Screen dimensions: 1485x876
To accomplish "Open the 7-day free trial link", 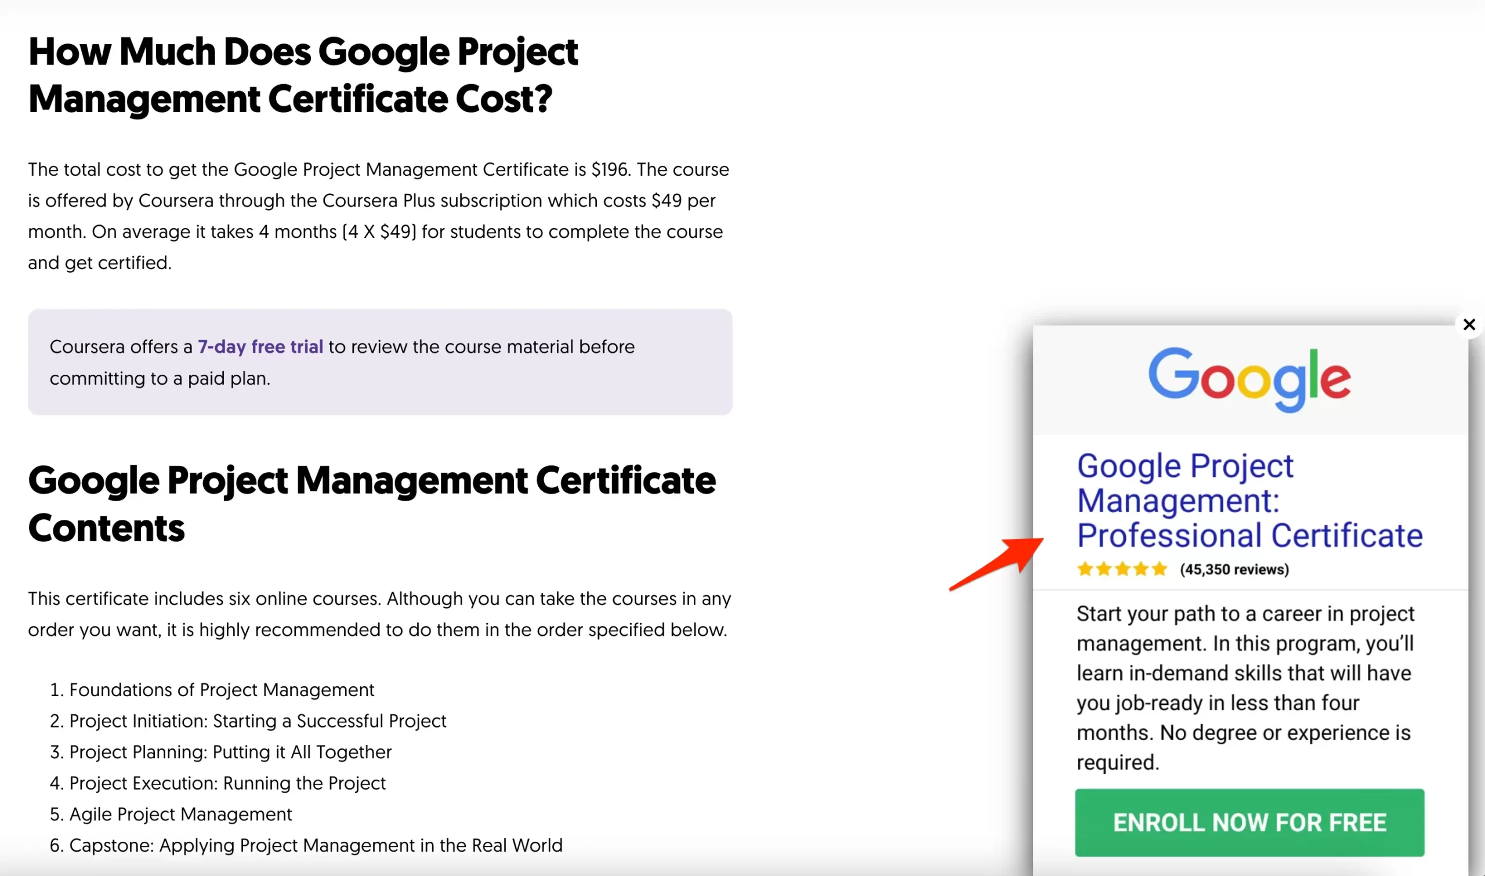I will pos(260,346).
